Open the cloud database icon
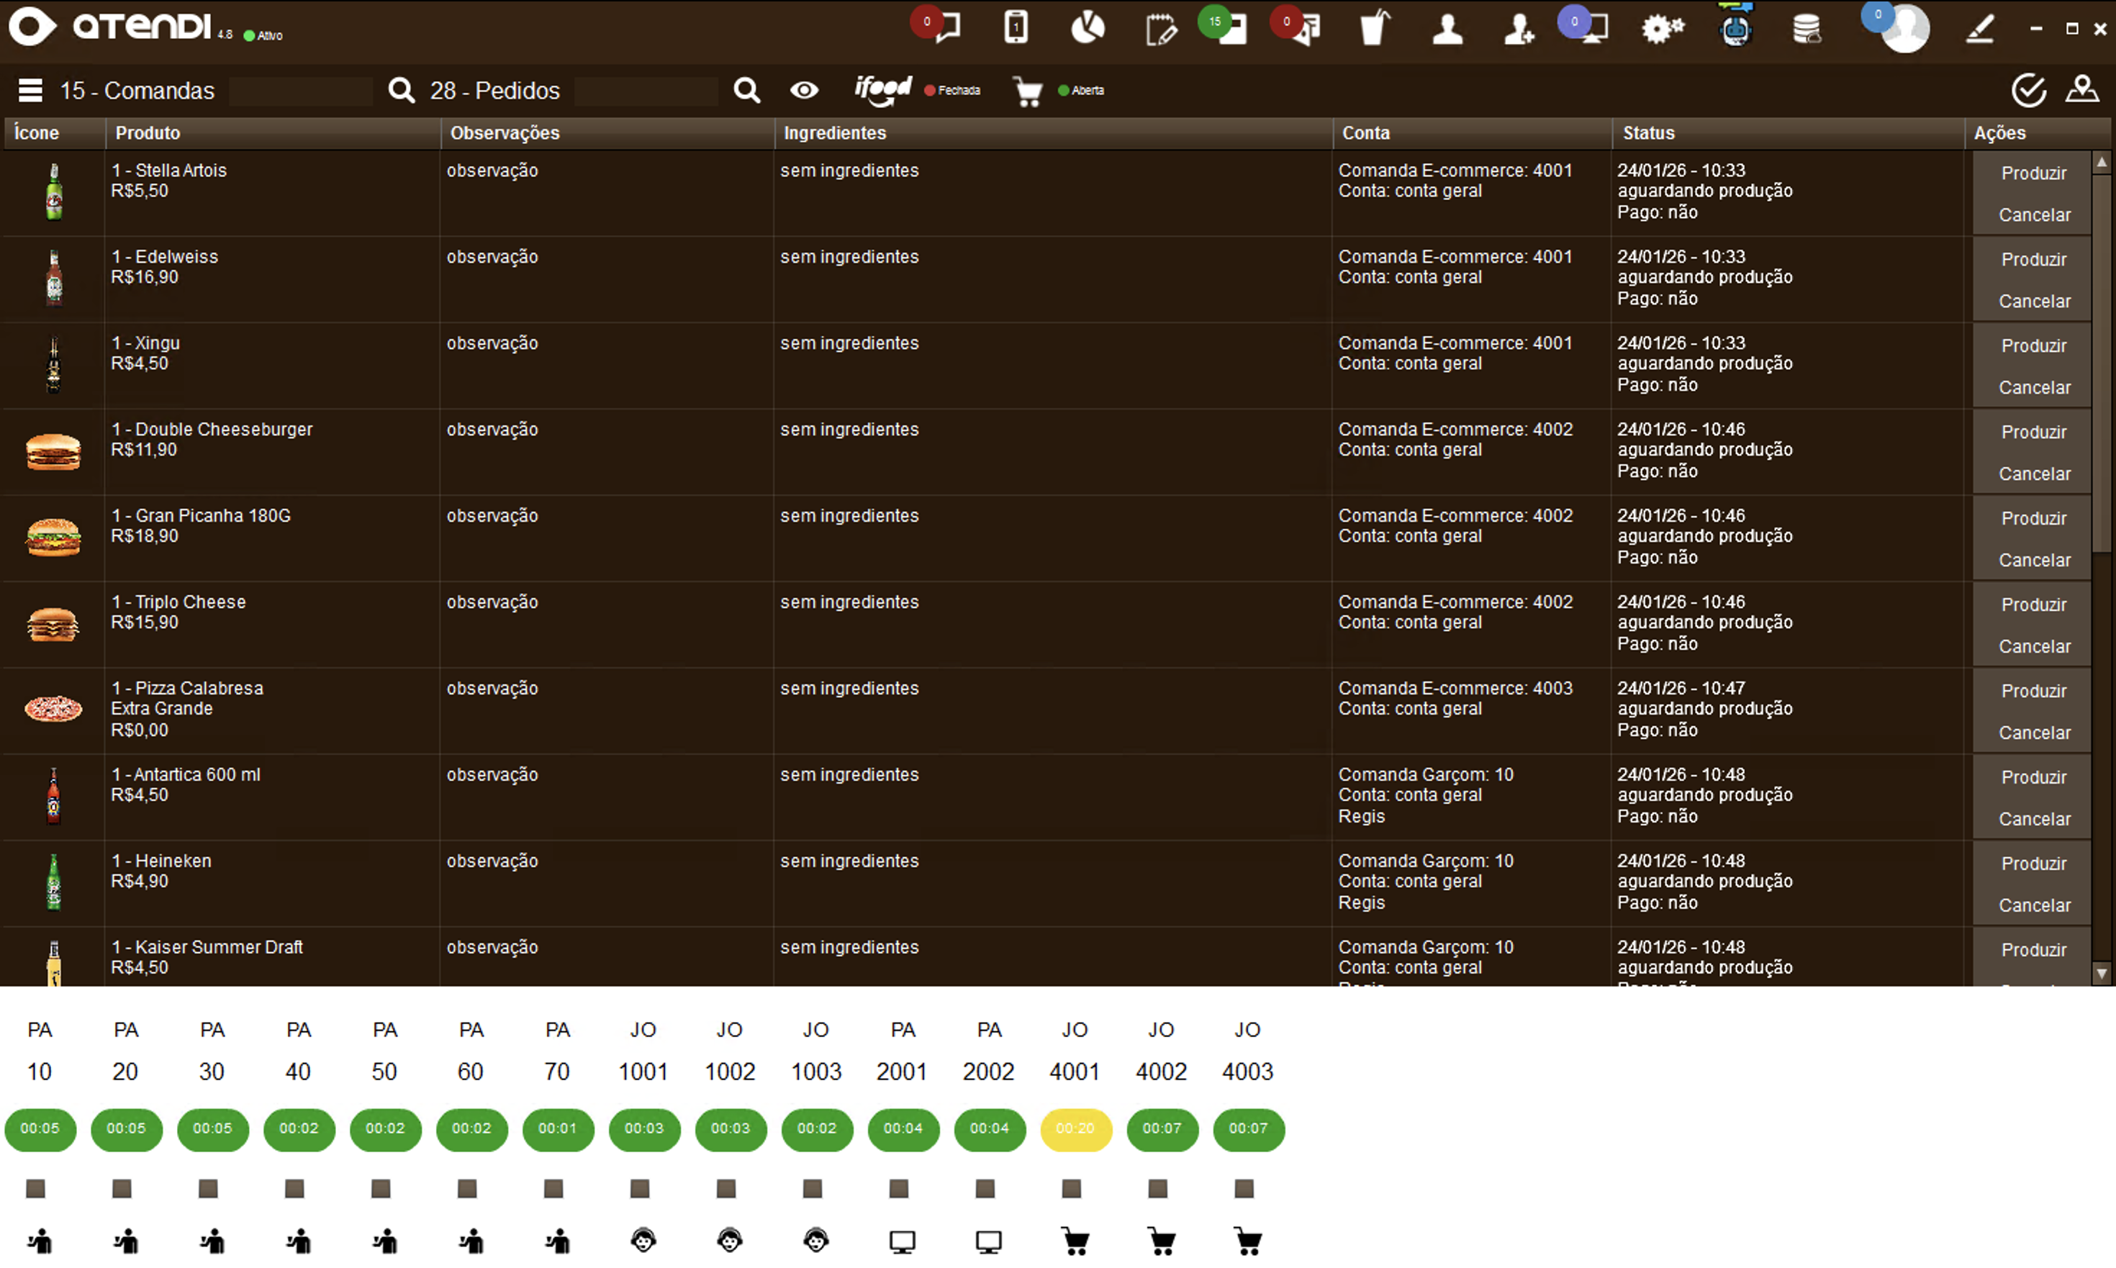This screenshot has height=1268, width=2116. 1806,29
